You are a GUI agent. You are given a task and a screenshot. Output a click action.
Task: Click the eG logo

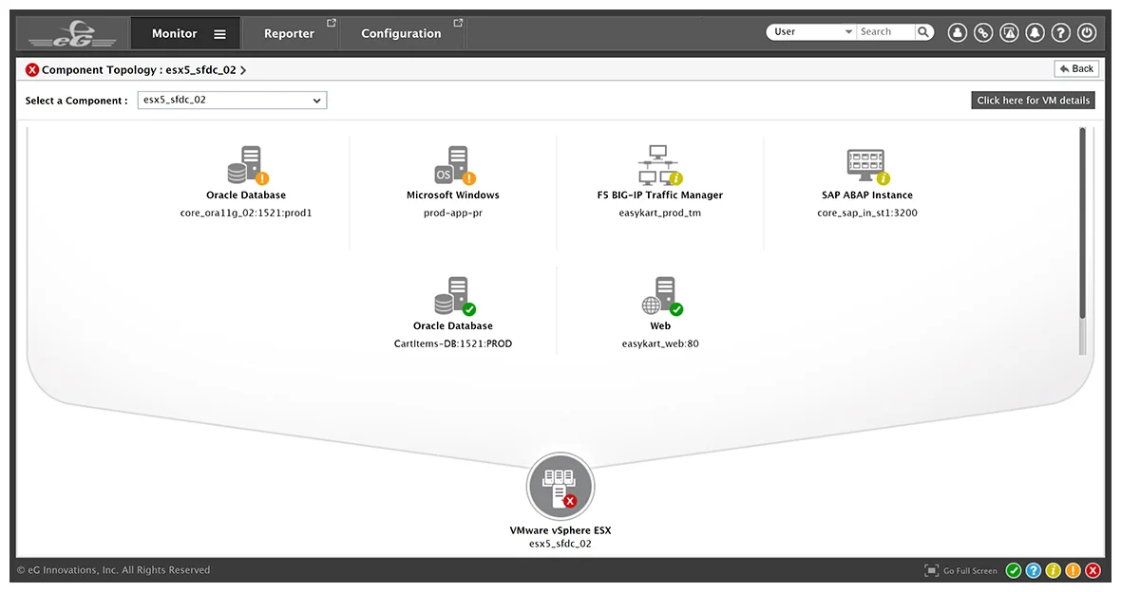coord(73,34)
